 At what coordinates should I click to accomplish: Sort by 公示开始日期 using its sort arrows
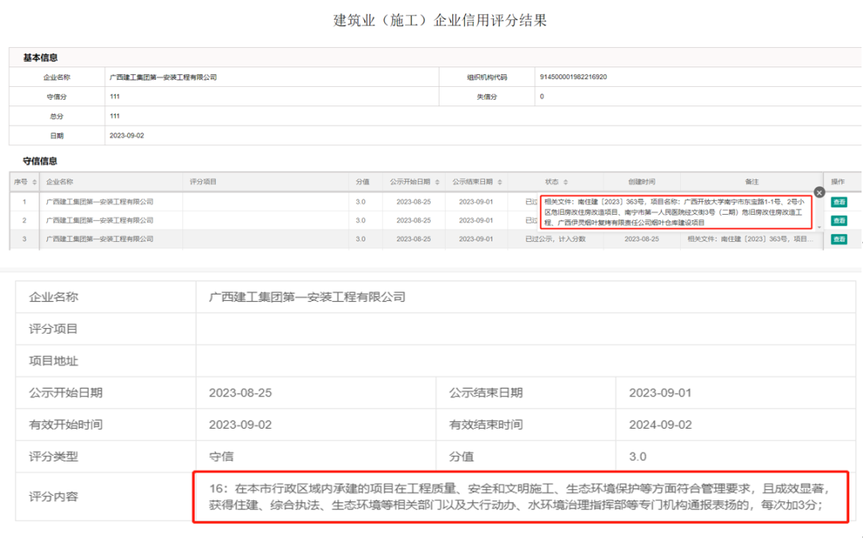coord(437,182)
